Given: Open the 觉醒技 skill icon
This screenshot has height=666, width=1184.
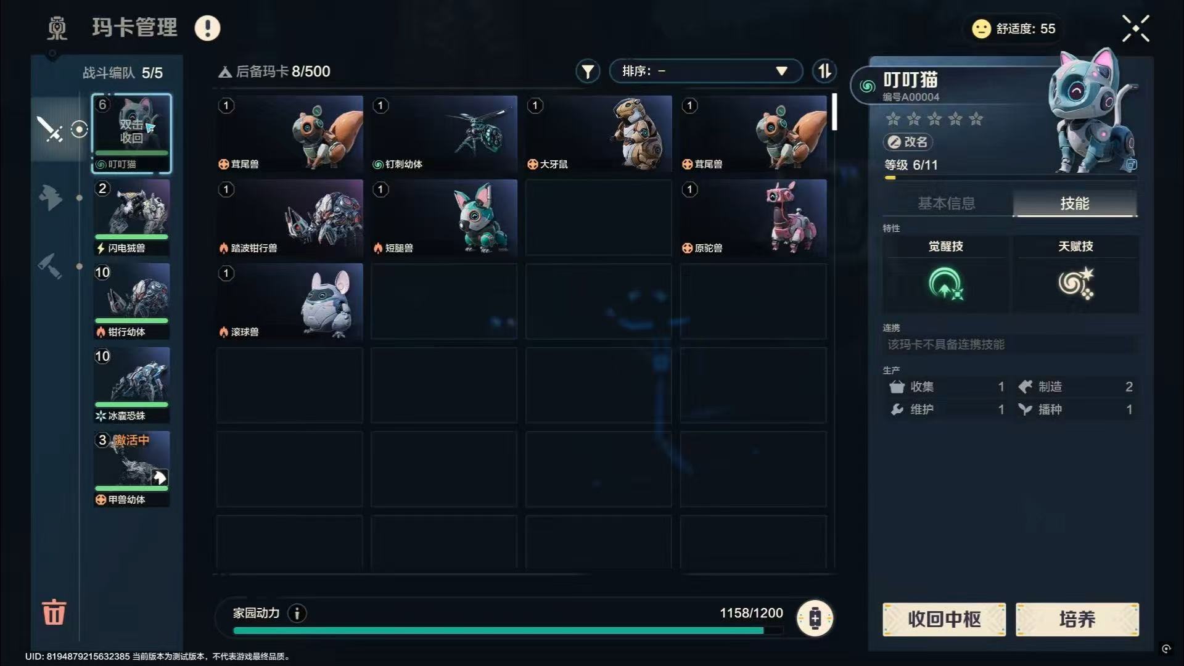Looking at the screenshot, I should (946, 284).
